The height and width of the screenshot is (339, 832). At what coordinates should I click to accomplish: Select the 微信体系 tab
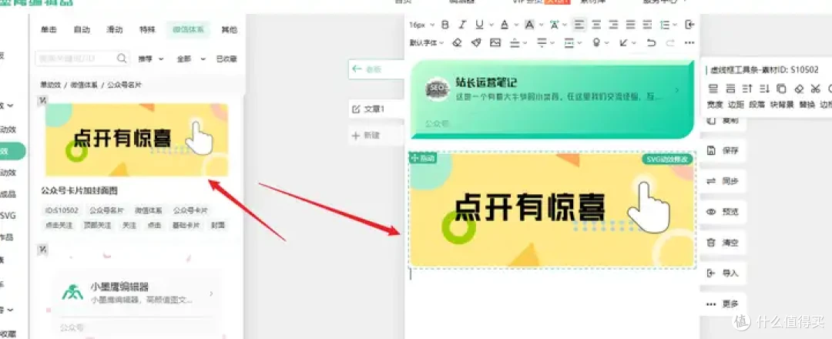[x=188, y=30]
